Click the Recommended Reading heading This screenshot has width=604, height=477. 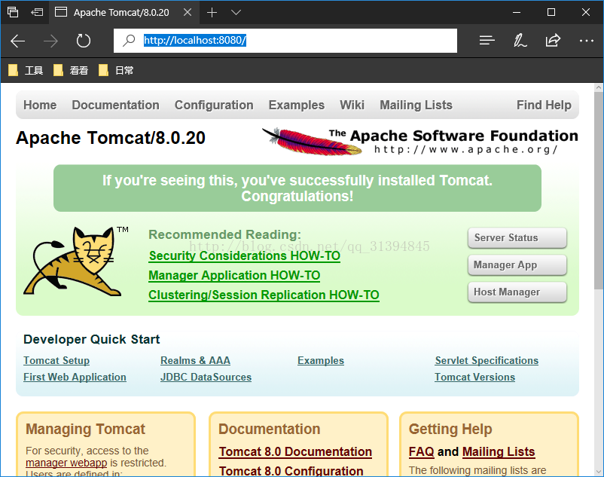(224, 234)
